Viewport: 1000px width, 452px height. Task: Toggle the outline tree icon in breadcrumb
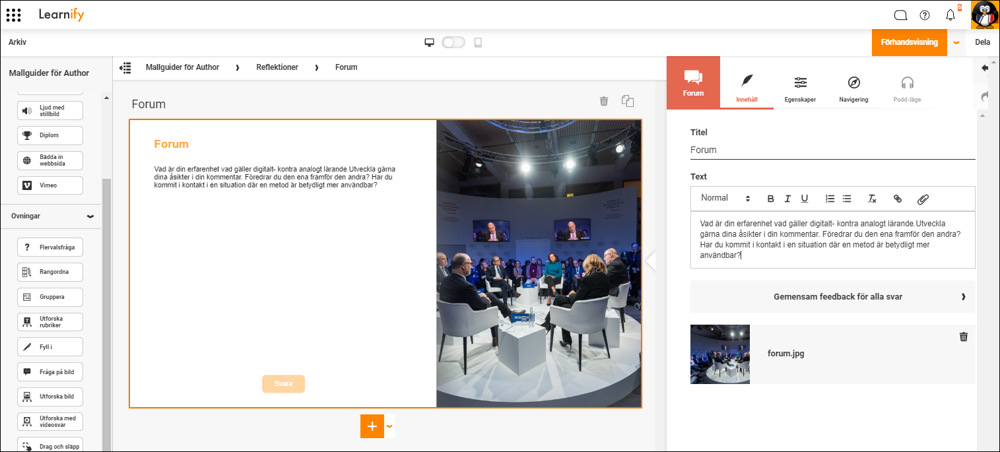125,67
